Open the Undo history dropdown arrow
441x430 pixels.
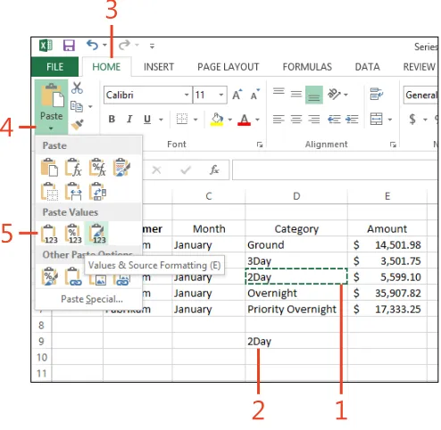[x=104, y=45]
